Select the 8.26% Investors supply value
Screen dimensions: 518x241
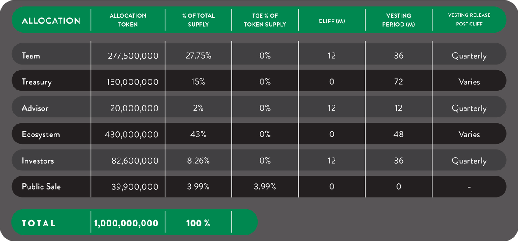pyautogui.click(x=198, y=161)
